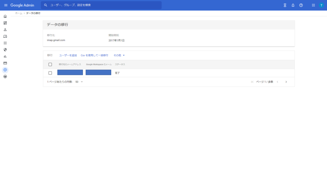
Task: Open the Dashboard sidebar icon
Action: [5, 23]
